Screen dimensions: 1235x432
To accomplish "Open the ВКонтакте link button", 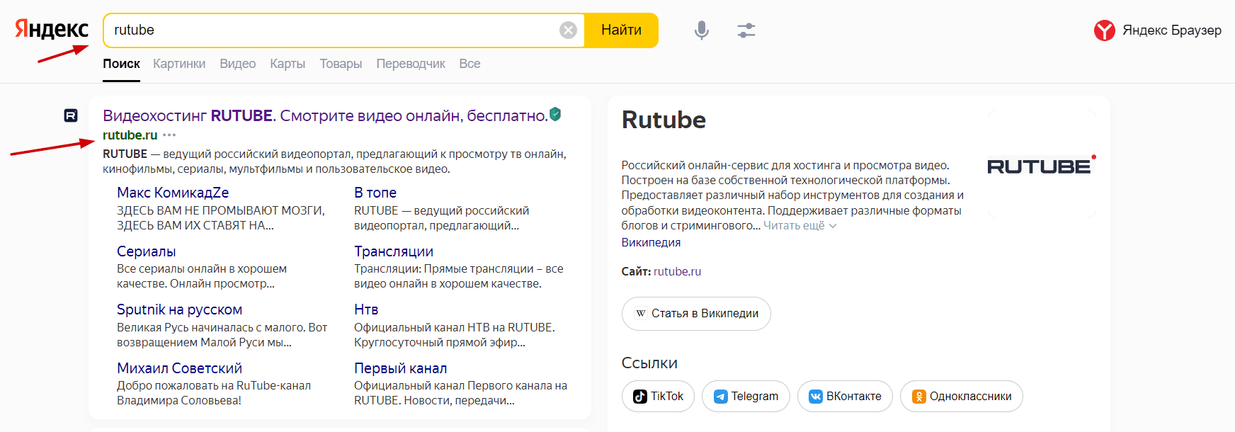I will pyautogui.click(x=845, y=397).
